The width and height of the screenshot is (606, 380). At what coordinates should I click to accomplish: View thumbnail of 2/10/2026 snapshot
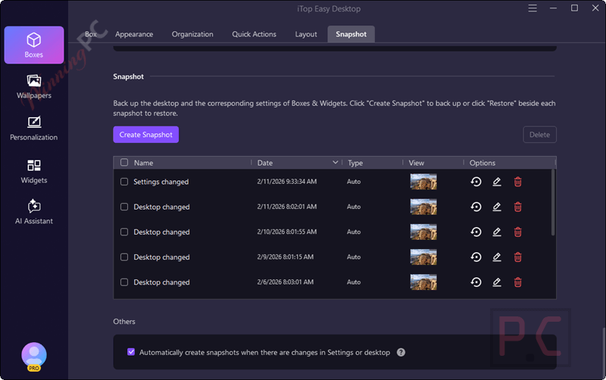point(423,232)
